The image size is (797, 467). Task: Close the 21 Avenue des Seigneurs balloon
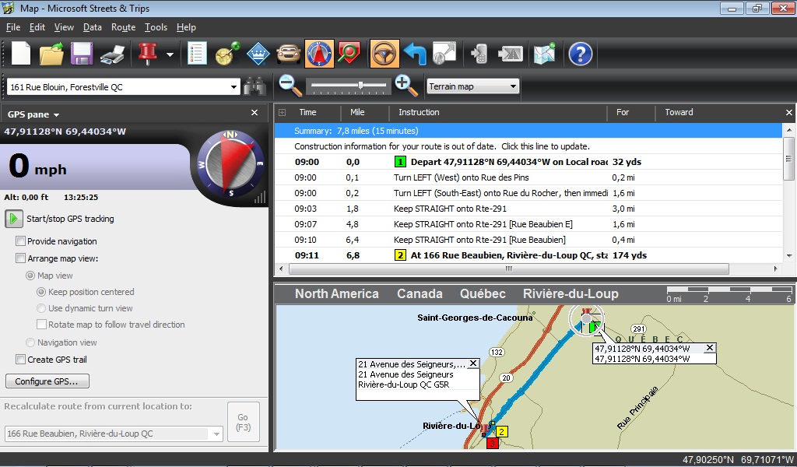(x=473, y=363)
